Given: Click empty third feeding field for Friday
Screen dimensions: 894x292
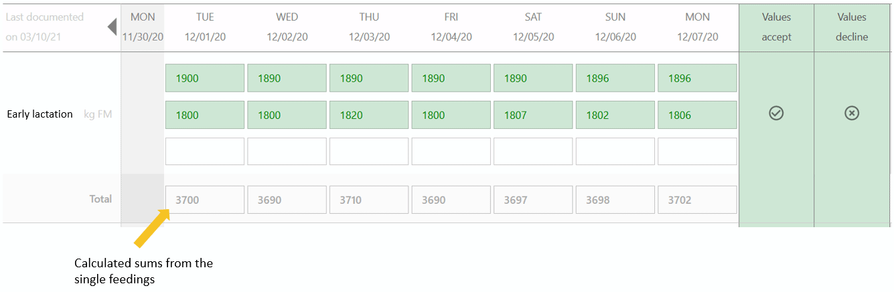Looking at the screenshot, I should point(451,152).
